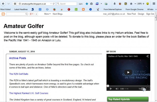The height and width of the screenshot is (102, 157).
Task: Open the URL history dropdown arrow
Action: 51,4
